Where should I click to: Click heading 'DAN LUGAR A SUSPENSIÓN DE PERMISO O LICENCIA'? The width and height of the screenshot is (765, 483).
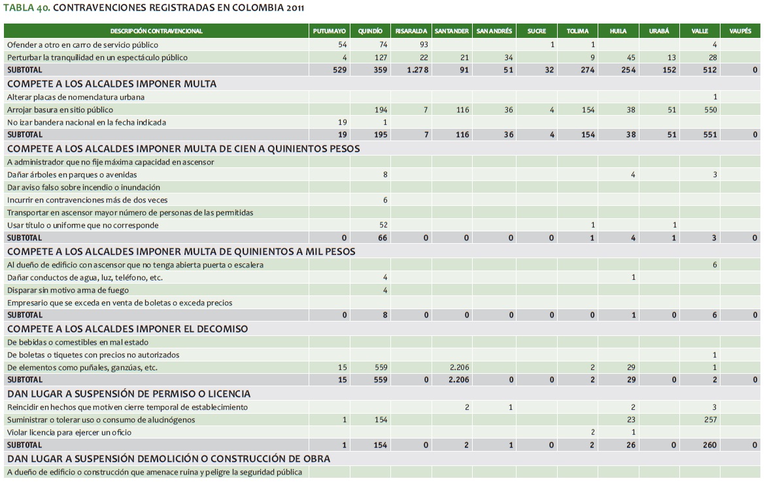tap(129, 393)
